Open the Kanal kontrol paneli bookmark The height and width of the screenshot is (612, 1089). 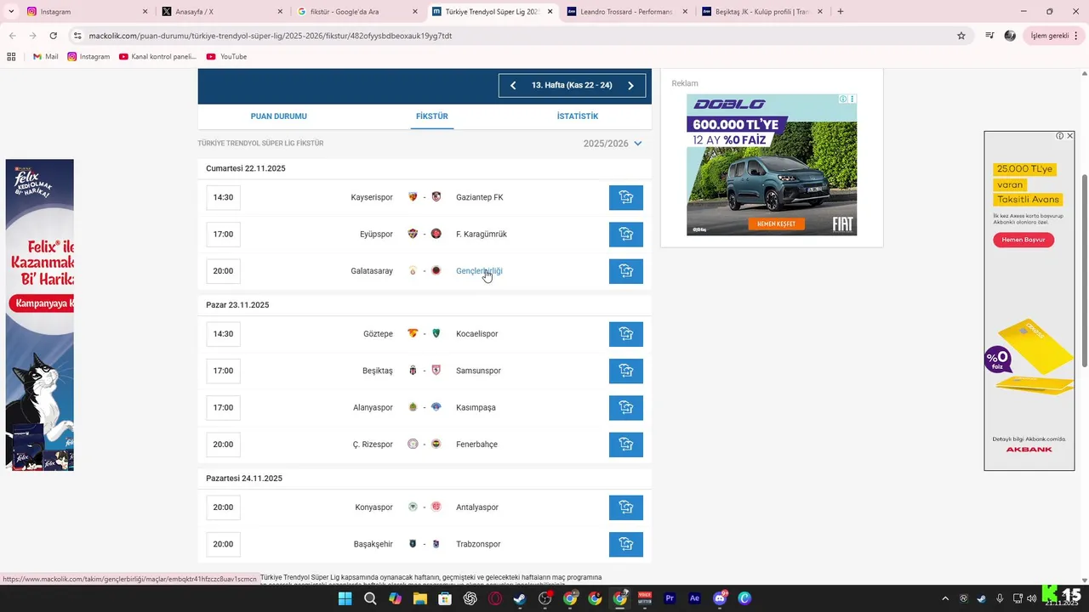[157, 57]
